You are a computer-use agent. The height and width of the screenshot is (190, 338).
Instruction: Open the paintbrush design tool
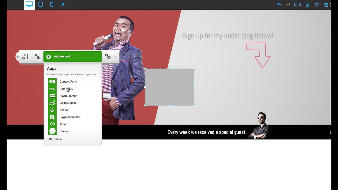click(37, 56)
